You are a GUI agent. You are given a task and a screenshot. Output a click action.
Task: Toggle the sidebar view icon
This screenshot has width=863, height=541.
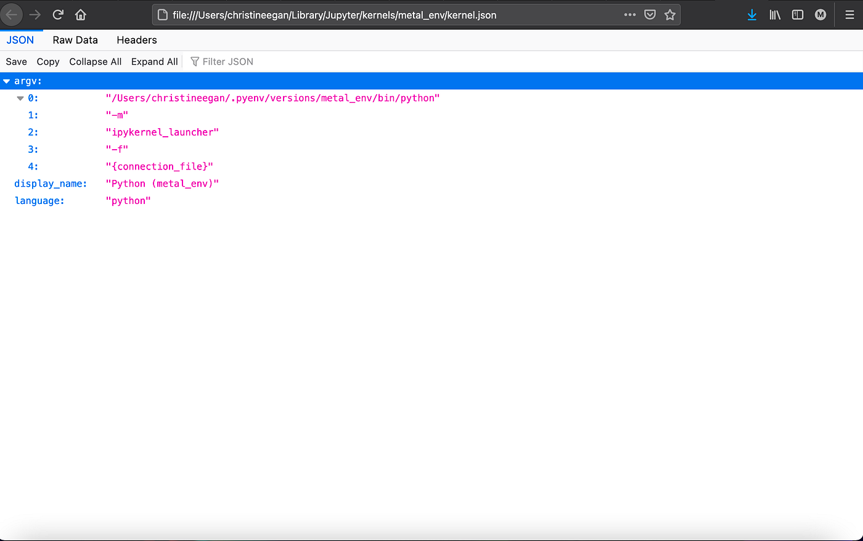(798, 15)
